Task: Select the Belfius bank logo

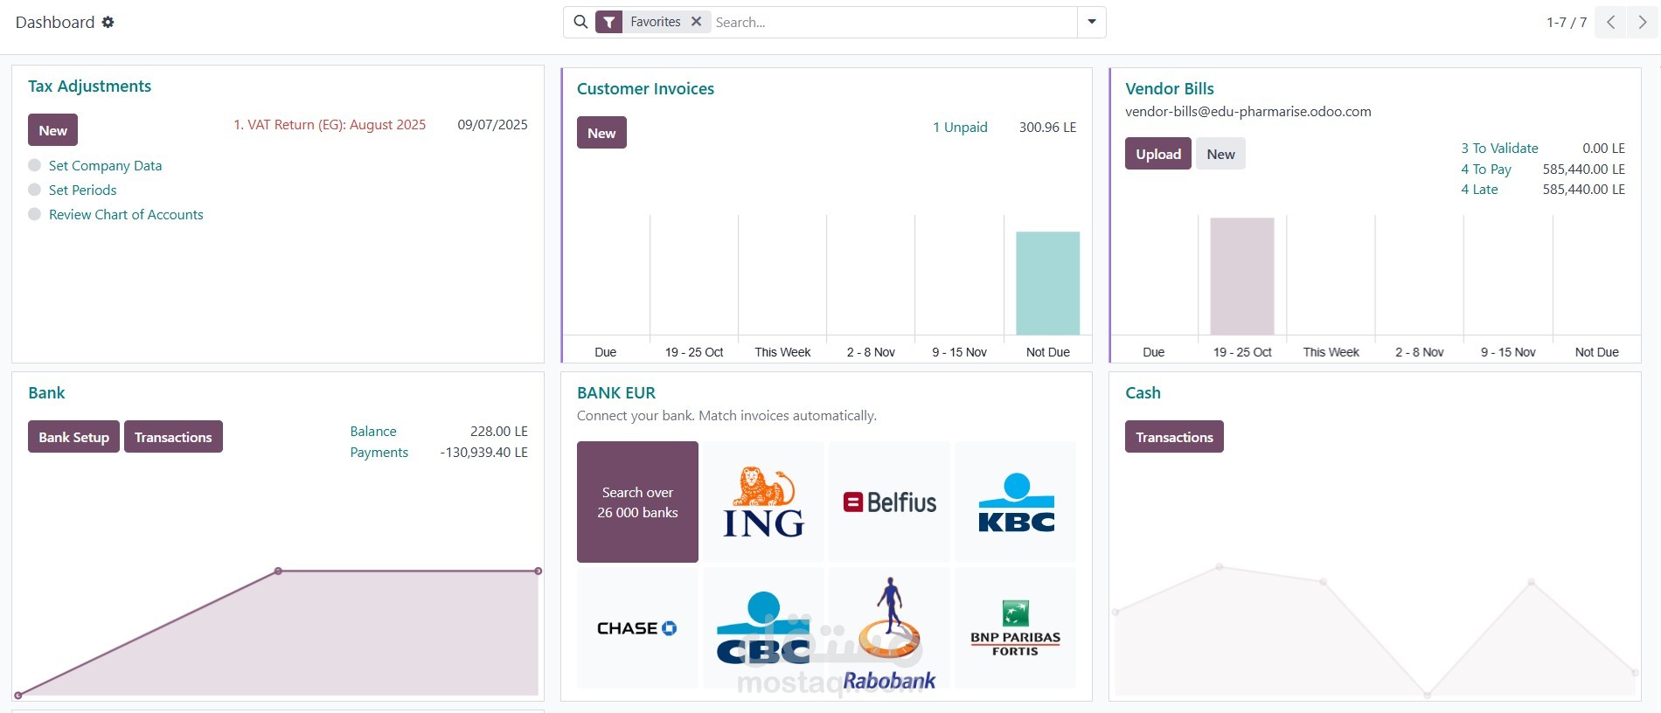Action: pos(889,502)
